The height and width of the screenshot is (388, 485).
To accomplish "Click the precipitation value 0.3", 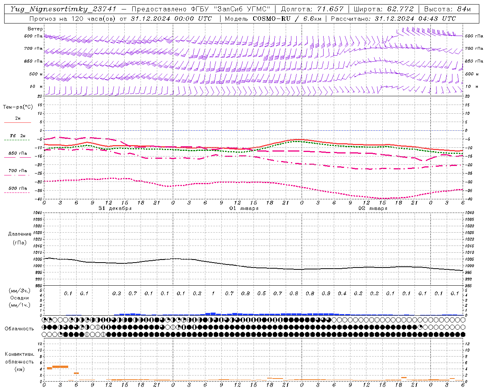I will point(117,294).
